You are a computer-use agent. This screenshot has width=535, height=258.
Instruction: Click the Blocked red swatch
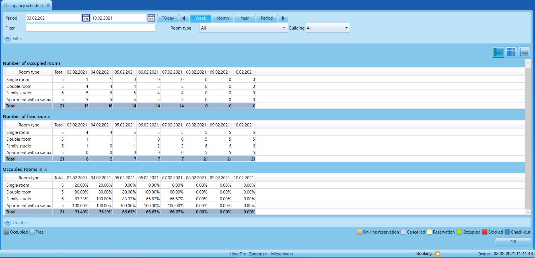[x=485, y=232]
